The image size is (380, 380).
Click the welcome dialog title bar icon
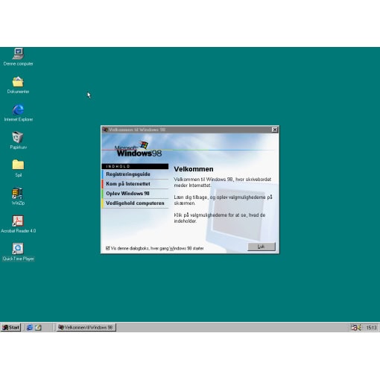[105, 130]
